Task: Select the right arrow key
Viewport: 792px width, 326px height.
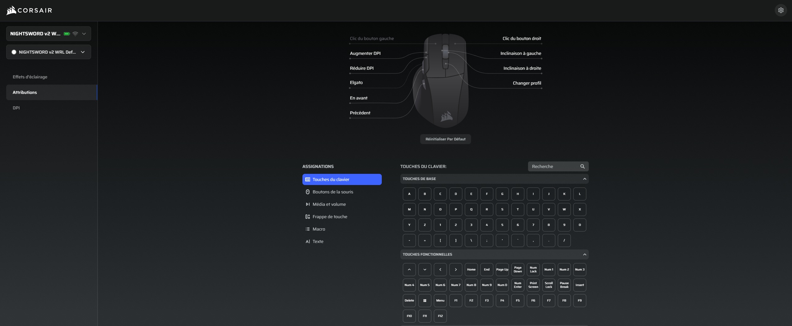Action: pos(456,270)
